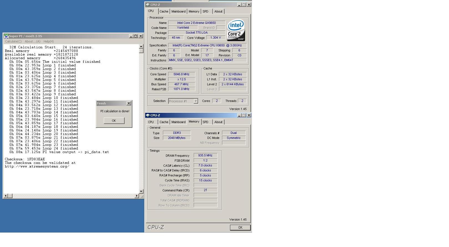Click the Name field Intel Core 2 Extreme QX9650
Viewport: 449px width, 247px height.
196,23
